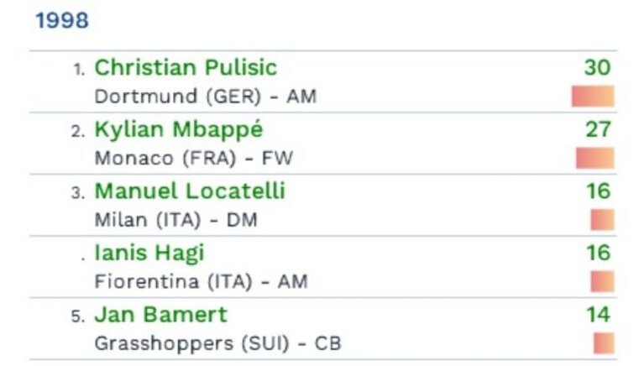Click the 1998 year heading
The width and height of the screenshot is (644, 366).
pyautogui.click(x=62, y=20)
